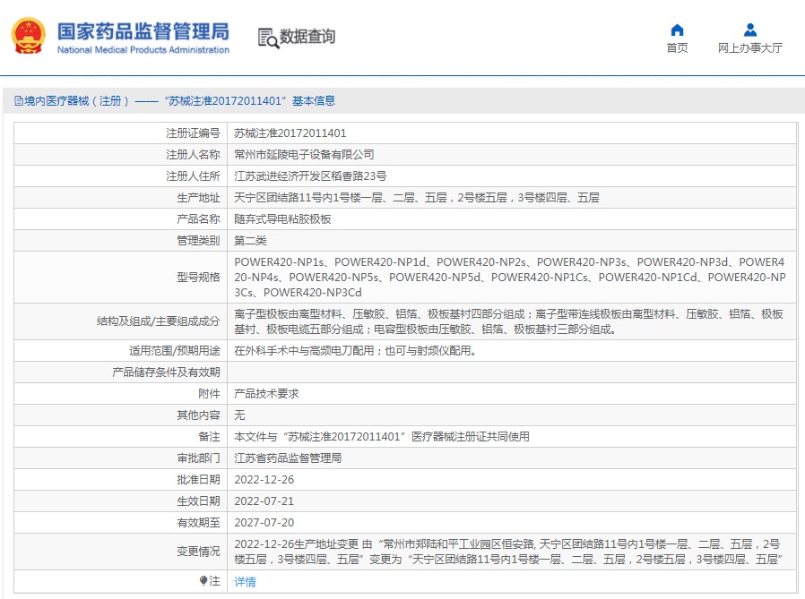Open the 产品技术要求 attachment in 附件 row

pyautogui.click(x=266, y=394)
